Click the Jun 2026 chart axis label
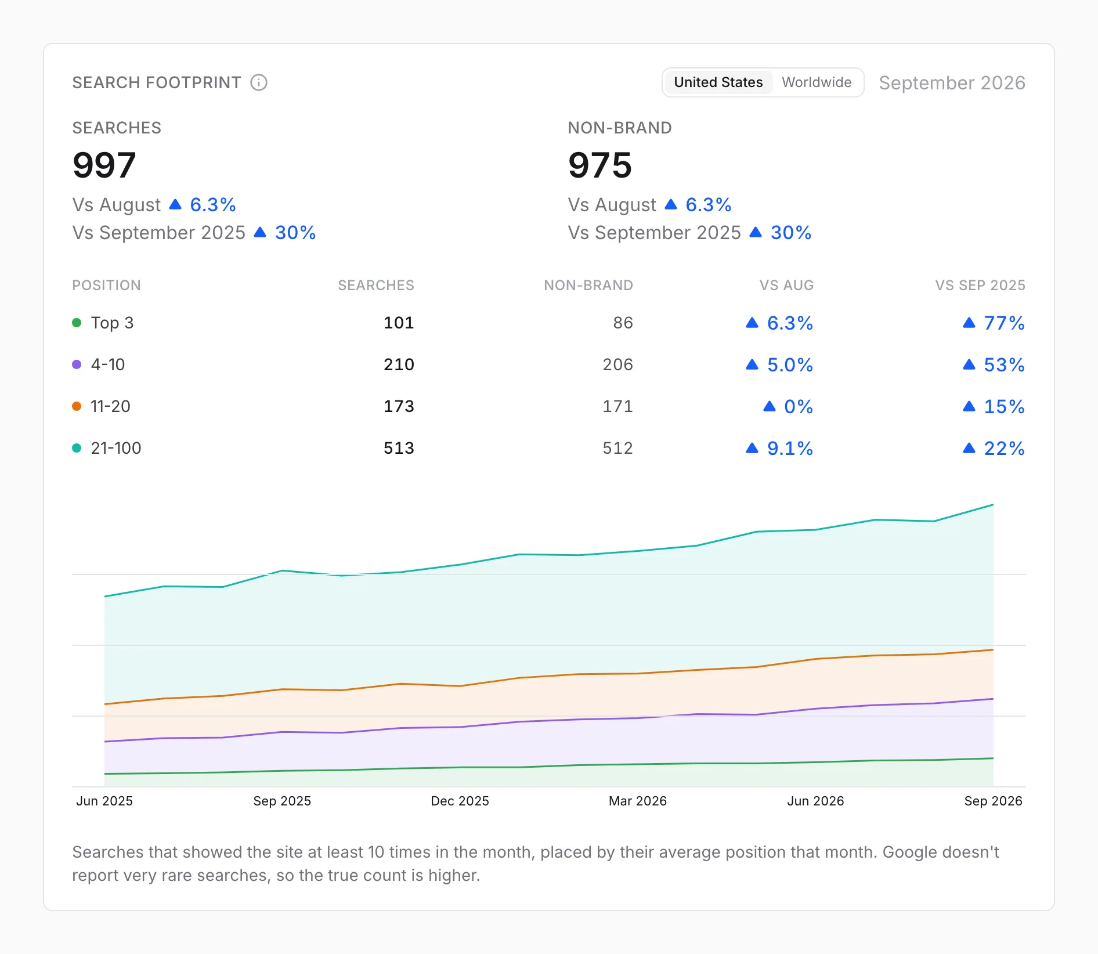 click(815, 801)
